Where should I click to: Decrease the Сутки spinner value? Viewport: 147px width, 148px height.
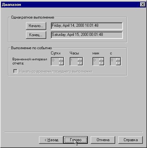coord(61,63)
